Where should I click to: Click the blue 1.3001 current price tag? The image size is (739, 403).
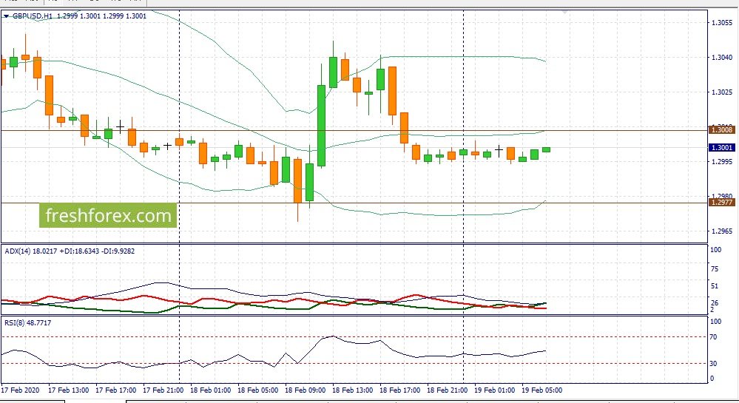pos(721,148)
